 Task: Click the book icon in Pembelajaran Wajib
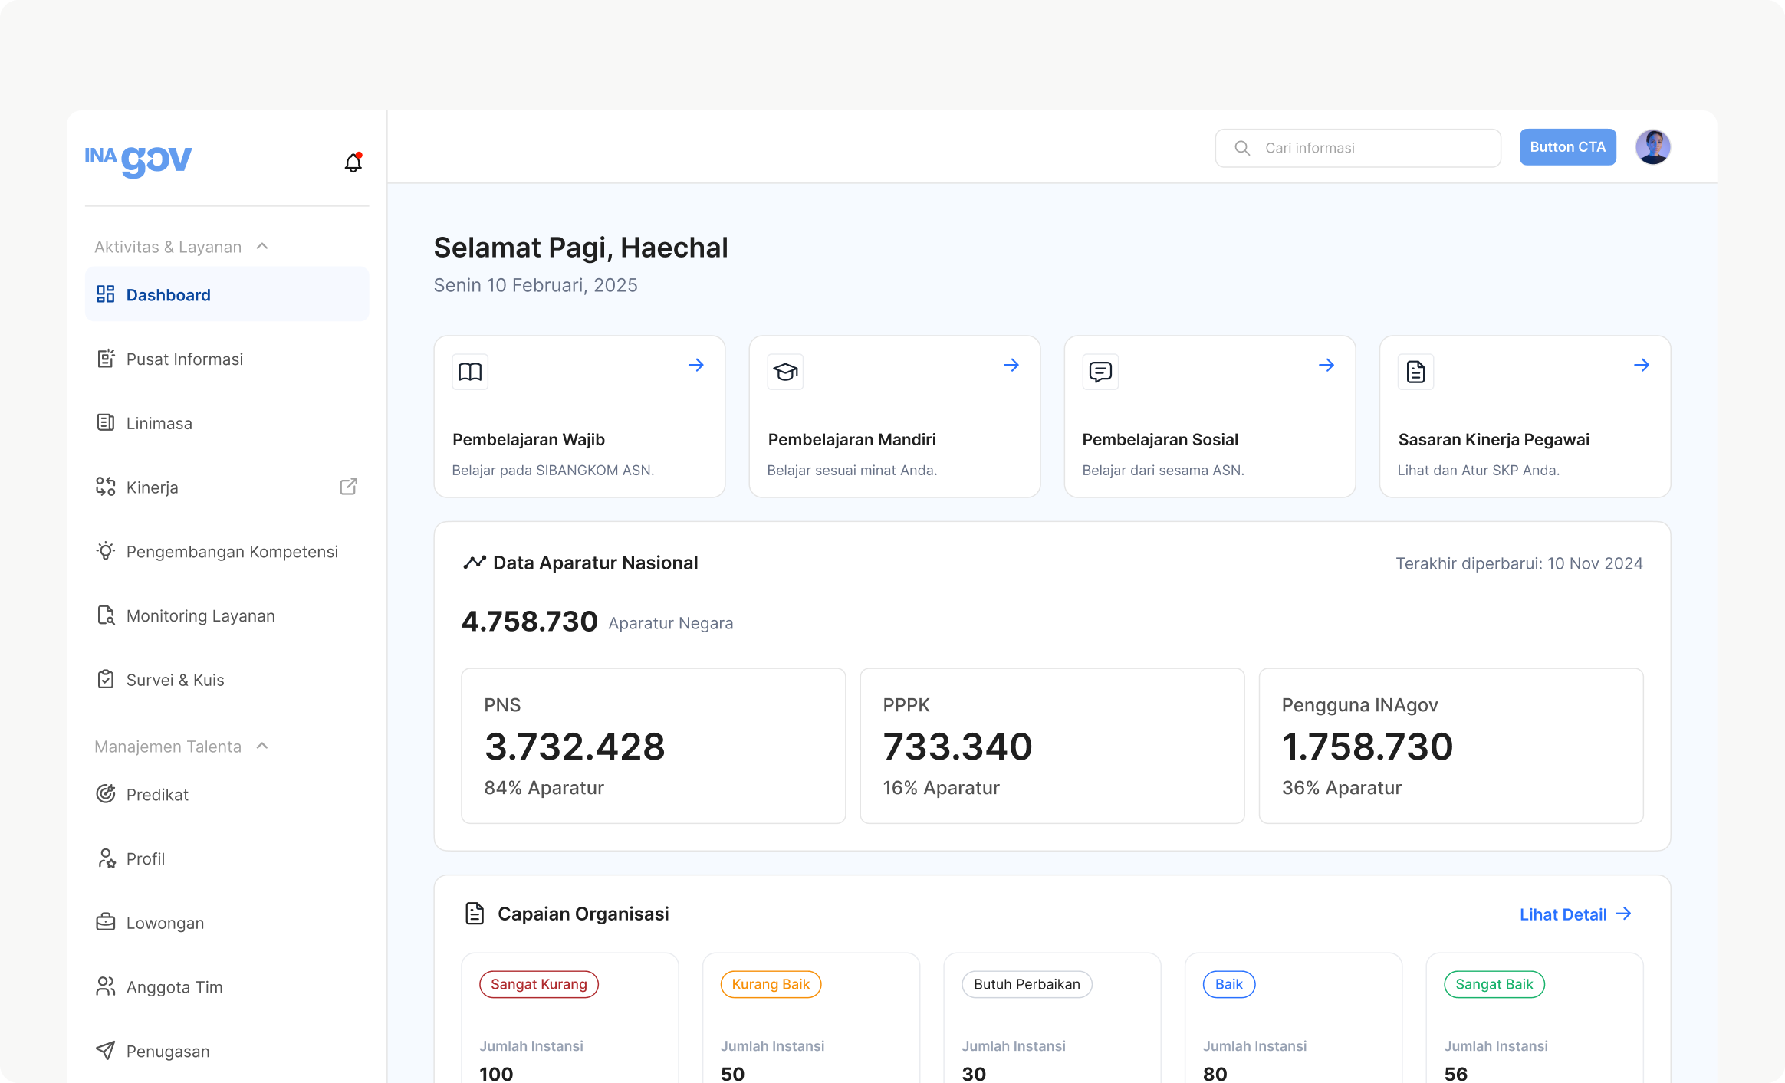[x=470, y=372]
